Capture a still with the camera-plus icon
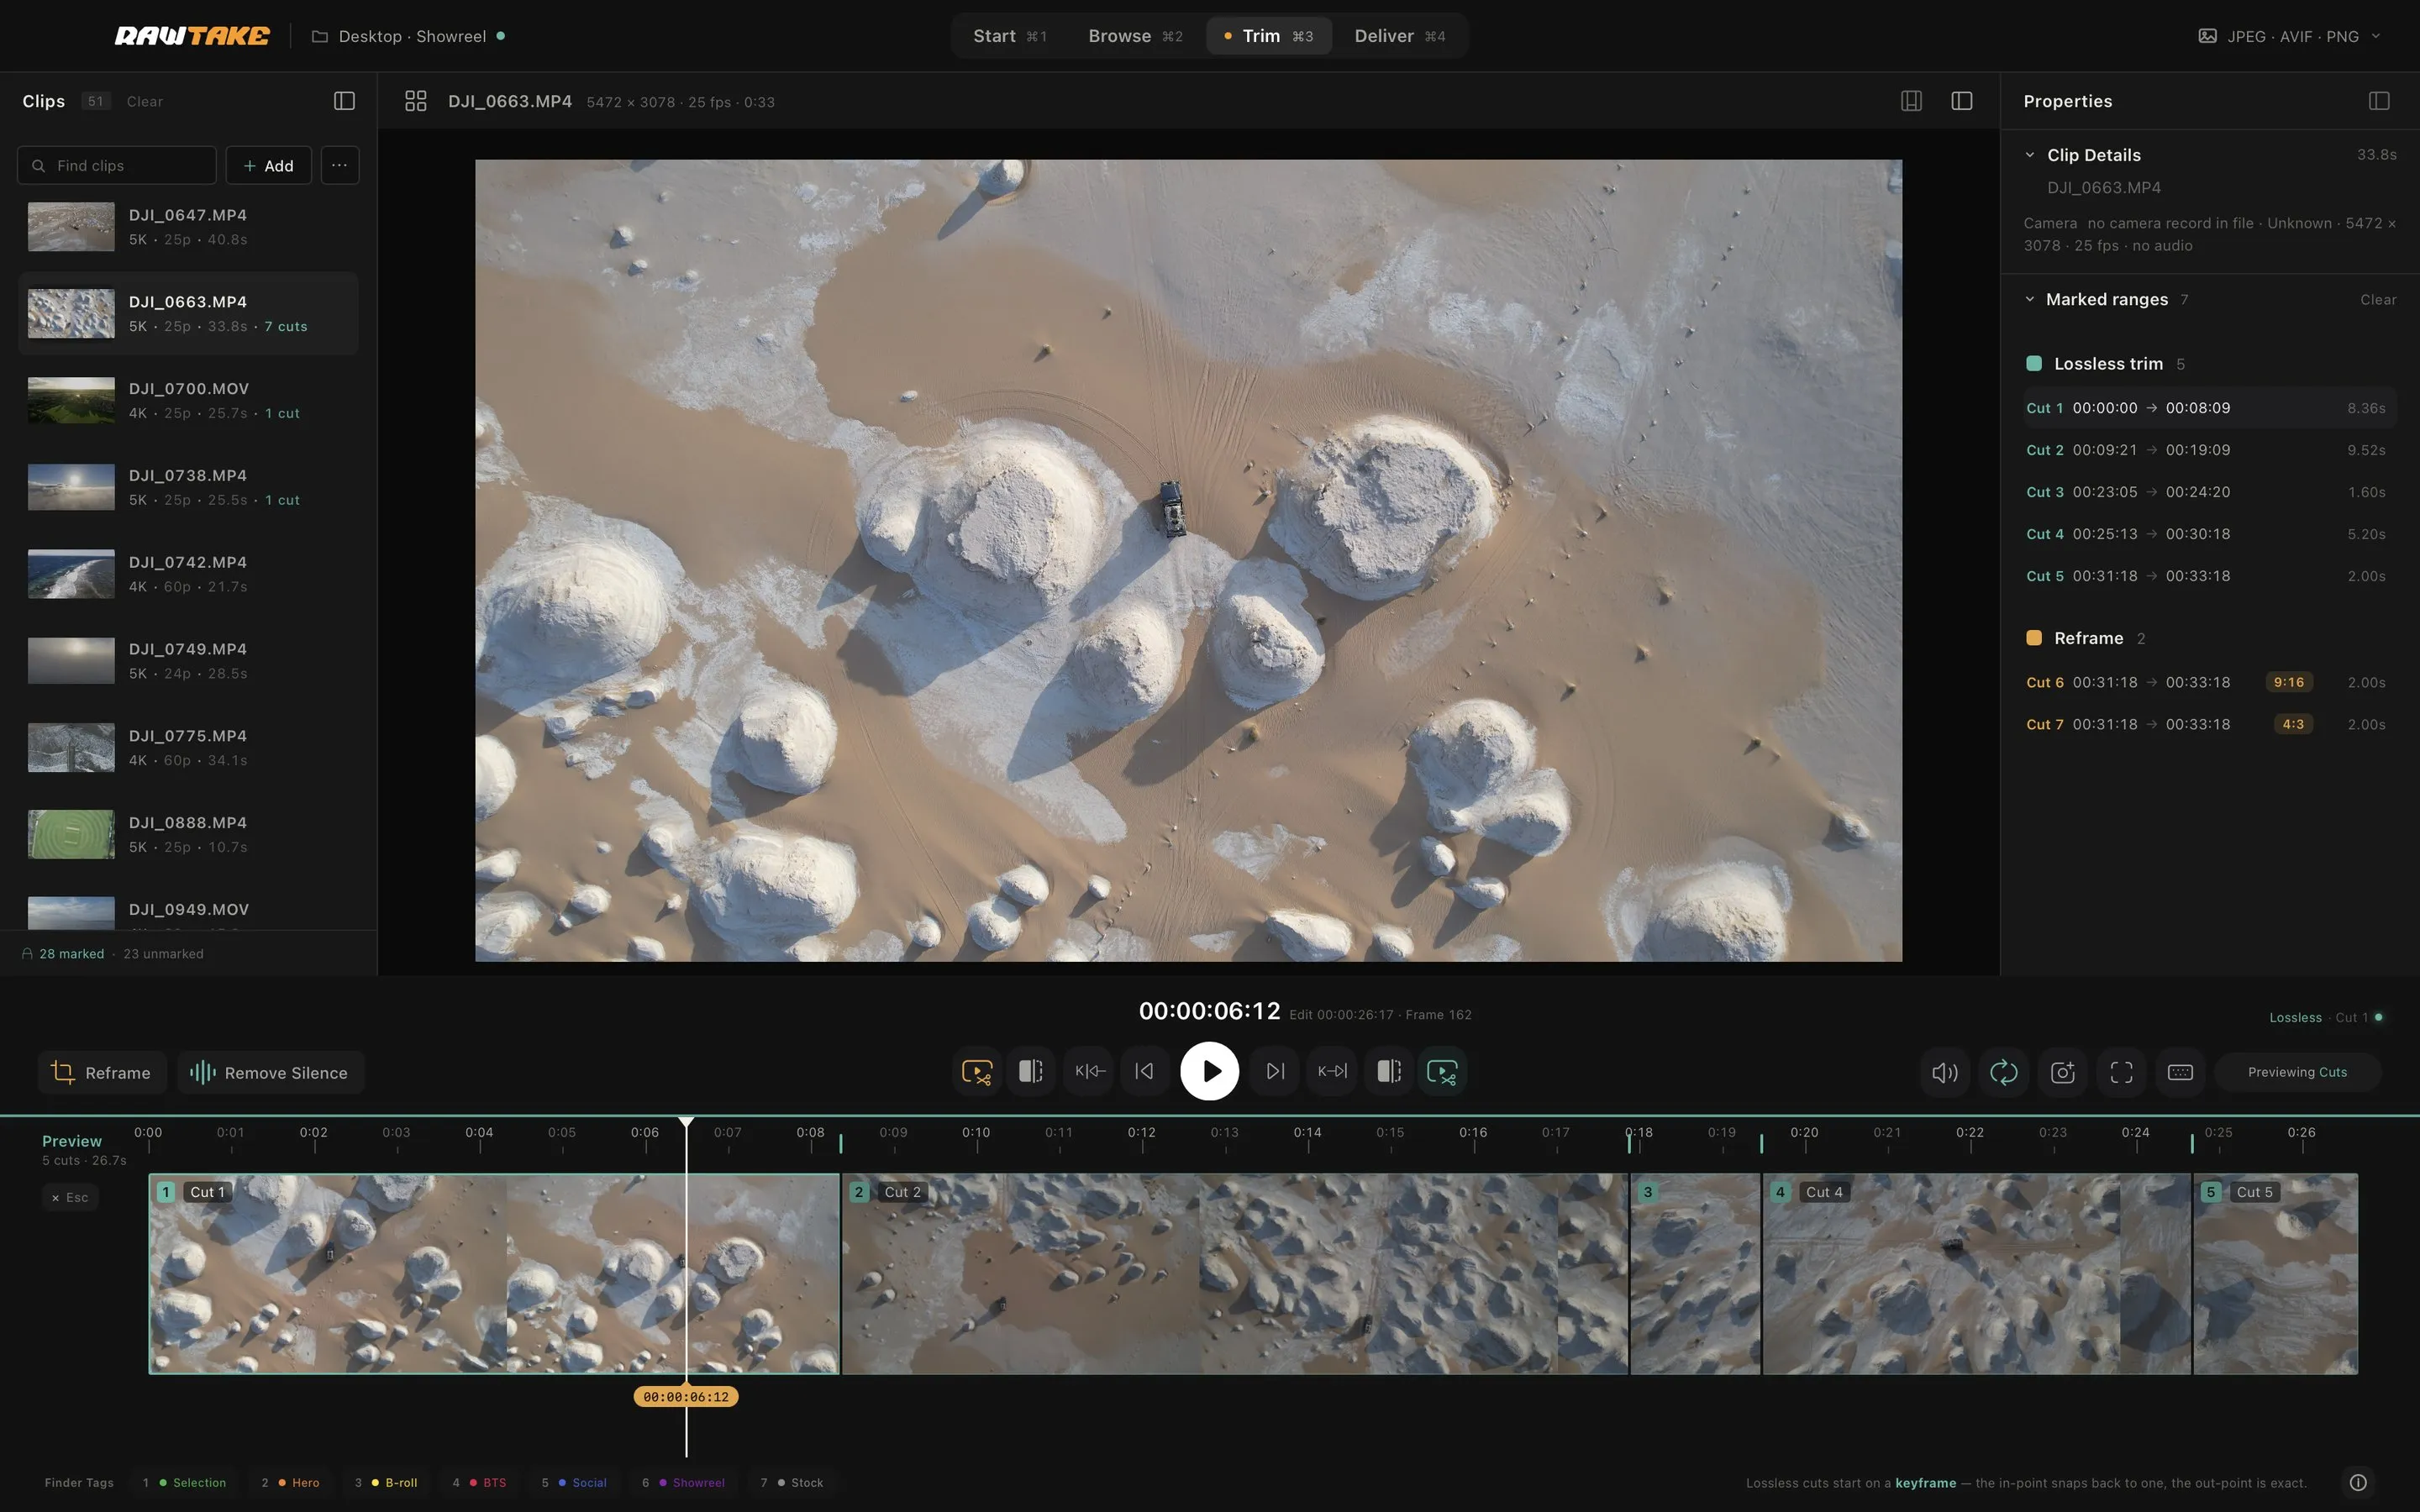 [x=2063, y=1073]
